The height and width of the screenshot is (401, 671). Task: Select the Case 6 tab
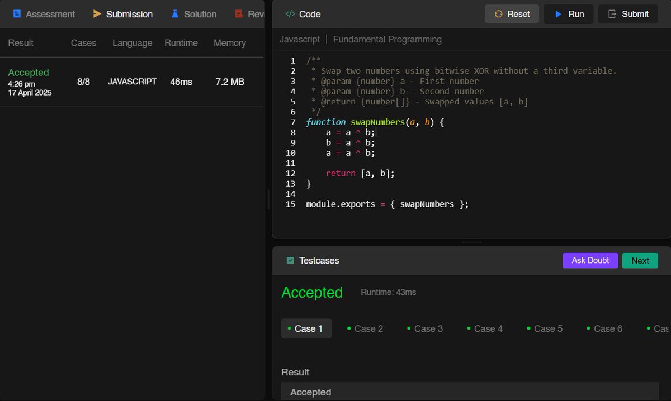point(604,328)
